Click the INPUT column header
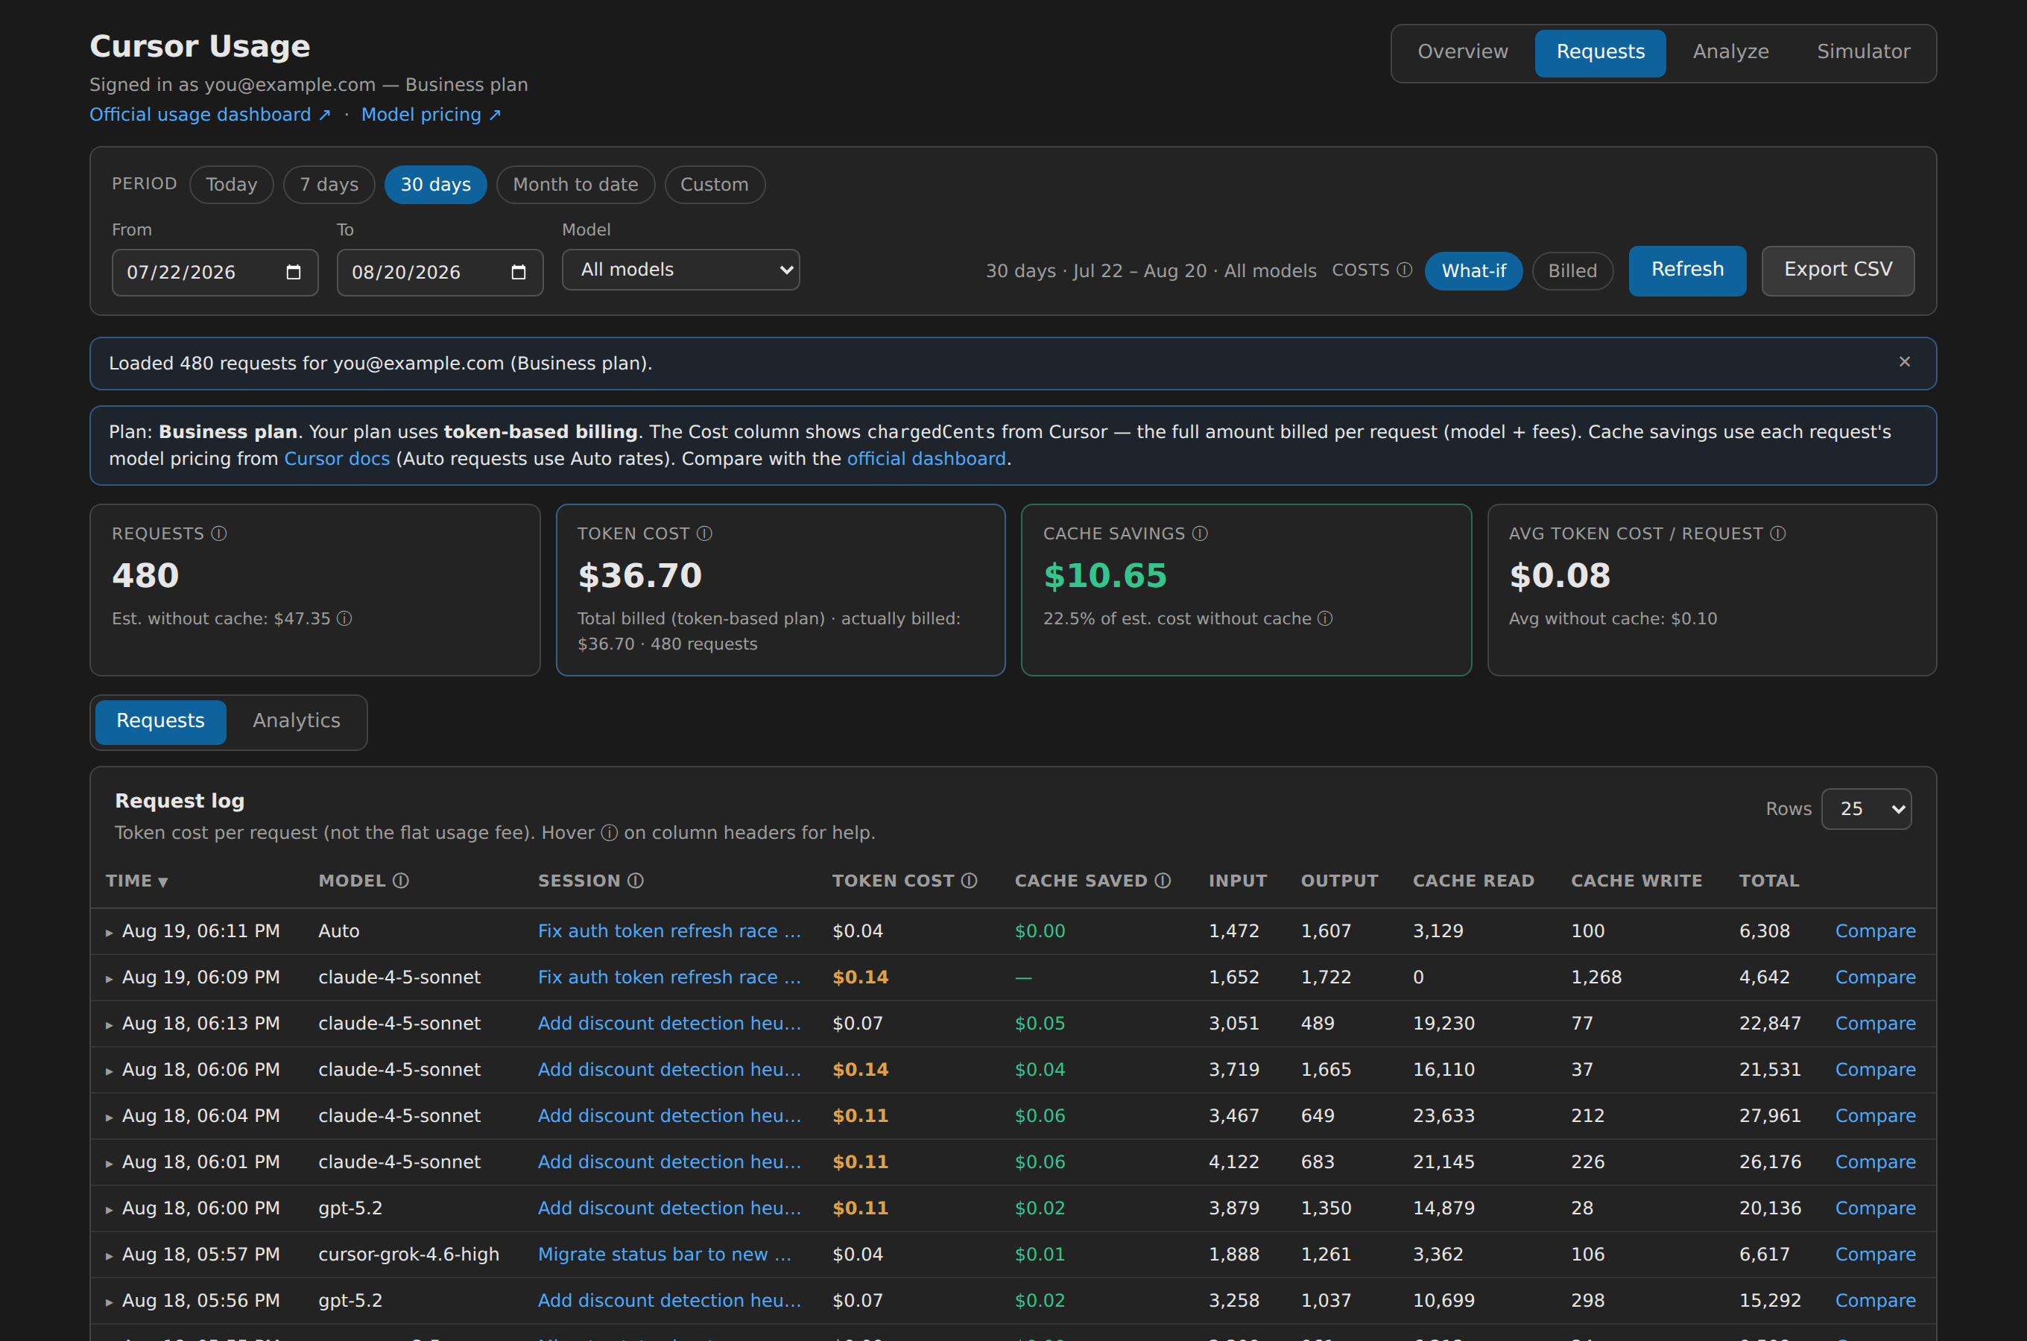The image size is (2027, 1341). click(1237, 881)
